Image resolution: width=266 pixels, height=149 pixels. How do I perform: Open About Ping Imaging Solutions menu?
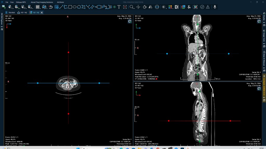pos(42,2)
